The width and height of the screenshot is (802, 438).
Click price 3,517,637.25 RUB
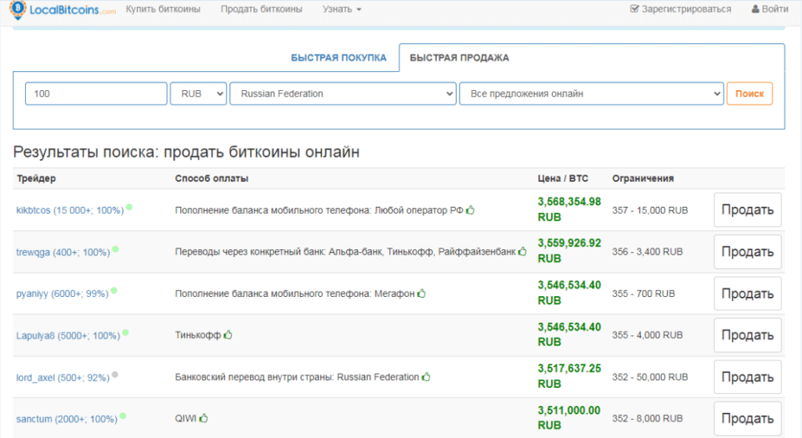pyautogui.click(x=569, y=376)
